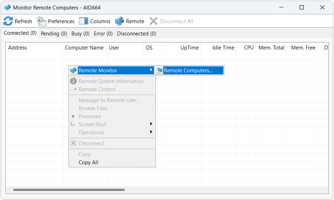Expand the Remote Monitor submenu arrow

[151, 70]
